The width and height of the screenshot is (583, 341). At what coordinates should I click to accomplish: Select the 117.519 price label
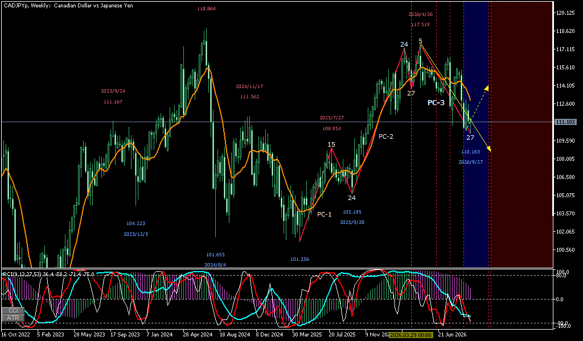click(x=420, y=24)
